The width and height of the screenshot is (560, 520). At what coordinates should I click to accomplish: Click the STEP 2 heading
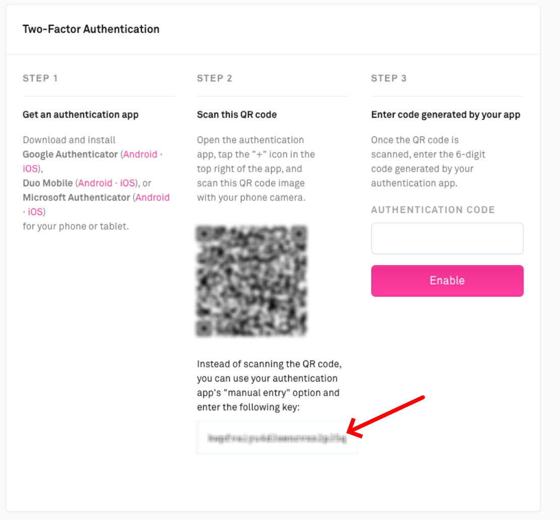coord(215,79)
